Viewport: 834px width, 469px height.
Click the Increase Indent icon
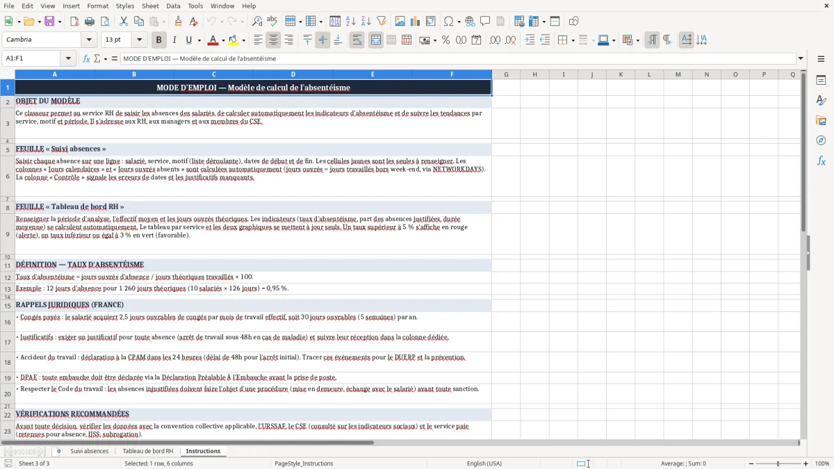point(530,40)
